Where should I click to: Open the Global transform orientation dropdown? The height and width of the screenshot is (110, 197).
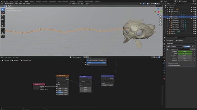point(74,4)
